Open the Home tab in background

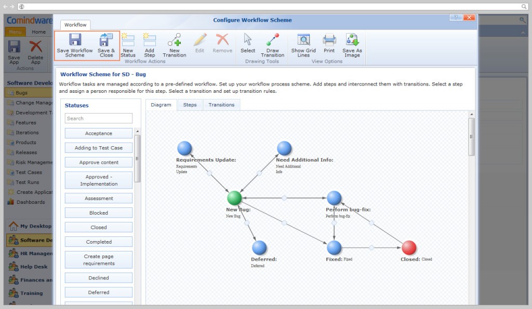[38, 32]
